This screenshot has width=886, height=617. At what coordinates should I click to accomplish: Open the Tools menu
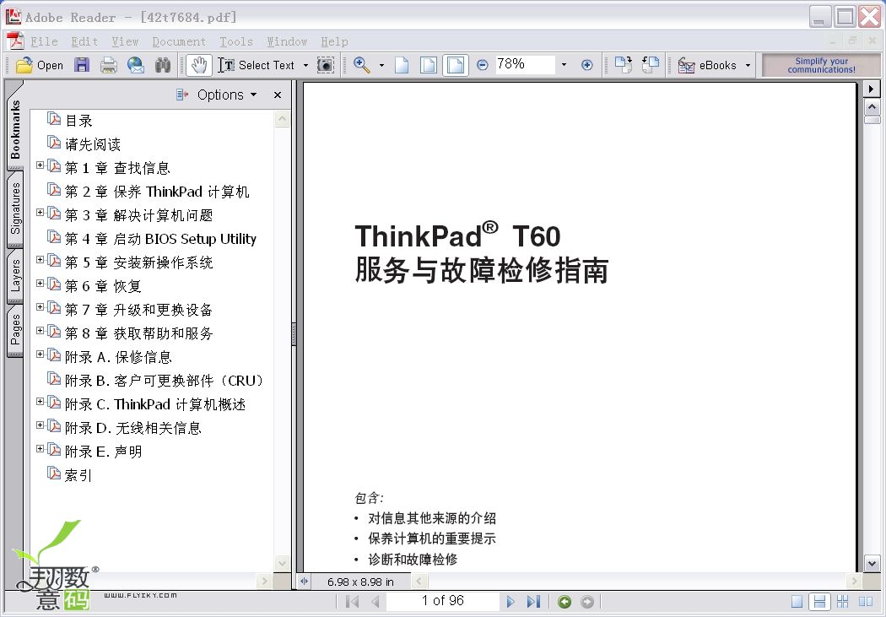pos(236,41)
